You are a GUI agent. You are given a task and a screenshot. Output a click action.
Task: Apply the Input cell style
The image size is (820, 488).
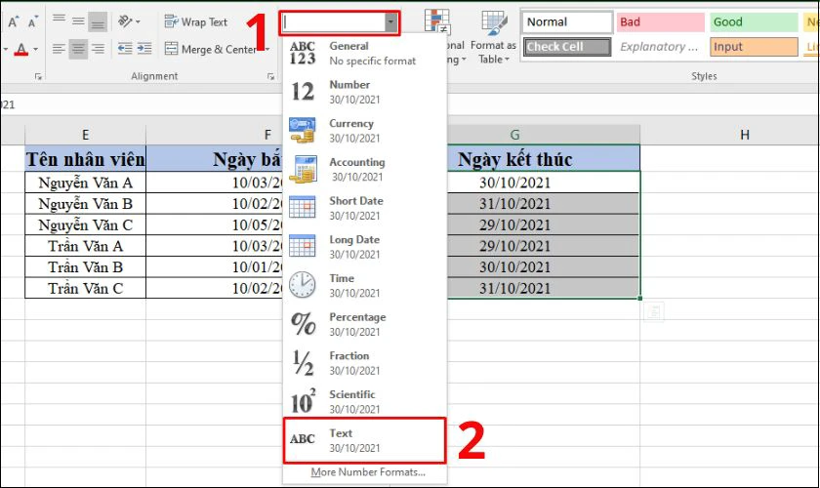pos(754,47)
